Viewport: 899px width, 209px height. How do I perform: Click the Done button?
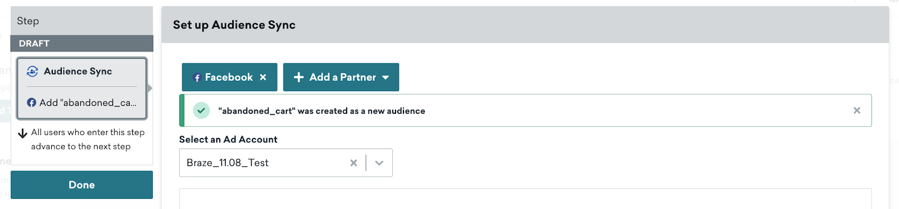81,185
